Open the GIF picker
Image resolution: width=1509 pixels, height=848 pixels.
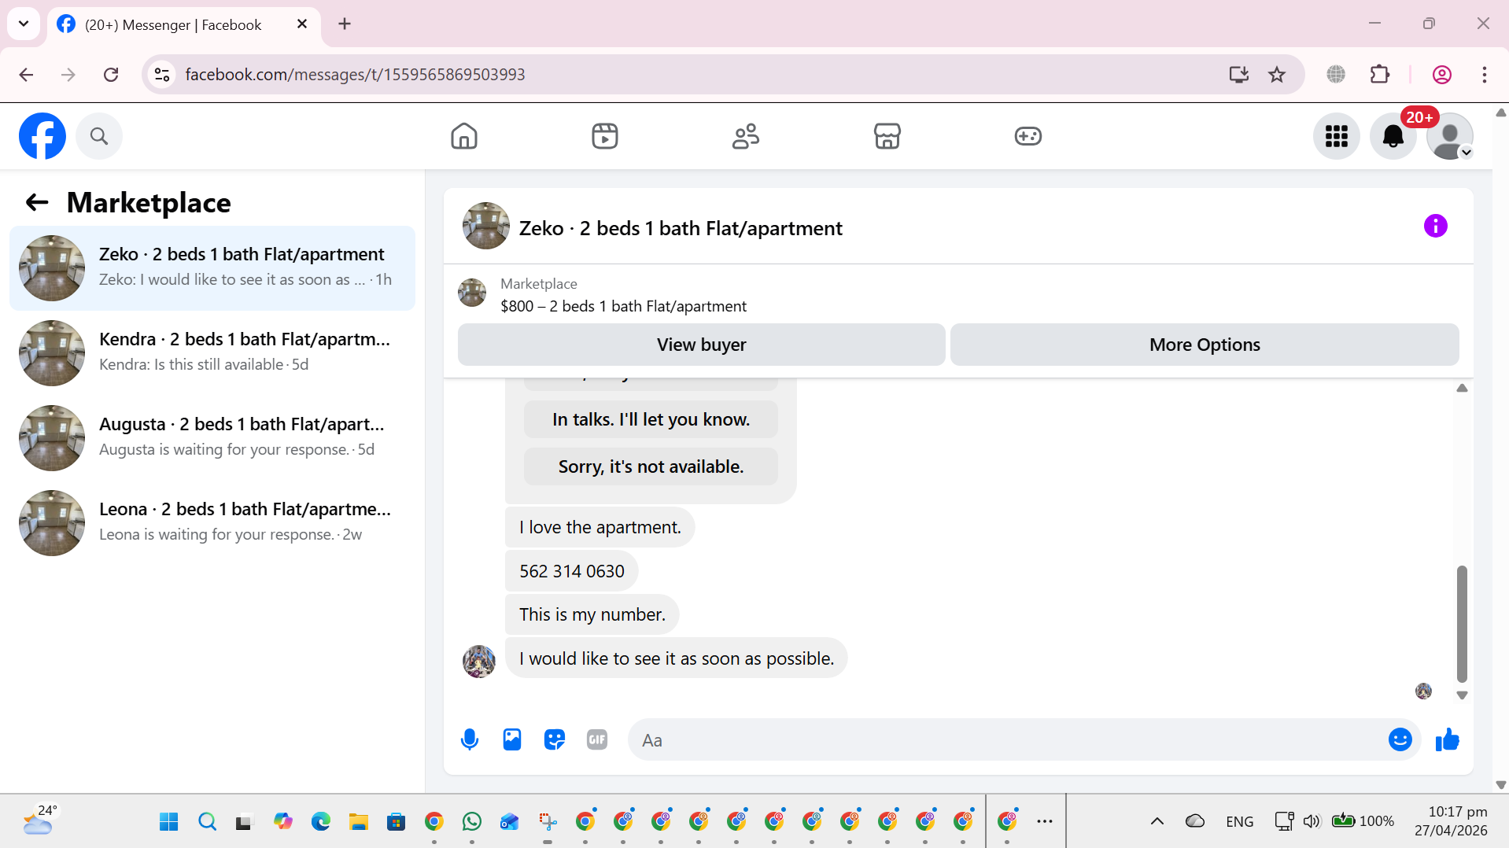coord(597,740)
